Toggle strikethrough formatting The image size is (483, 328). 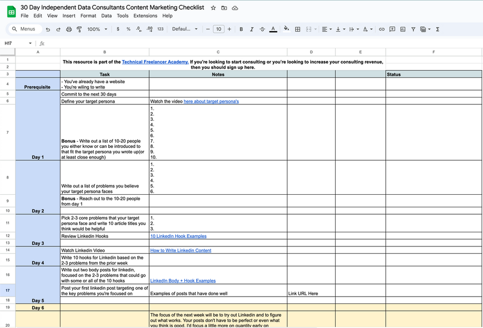click(262, 29)
